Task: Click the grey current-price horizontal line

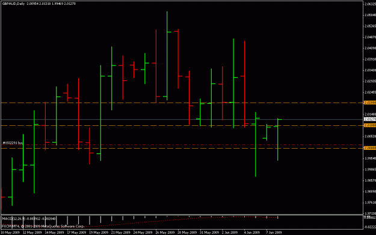Action: 182,119
